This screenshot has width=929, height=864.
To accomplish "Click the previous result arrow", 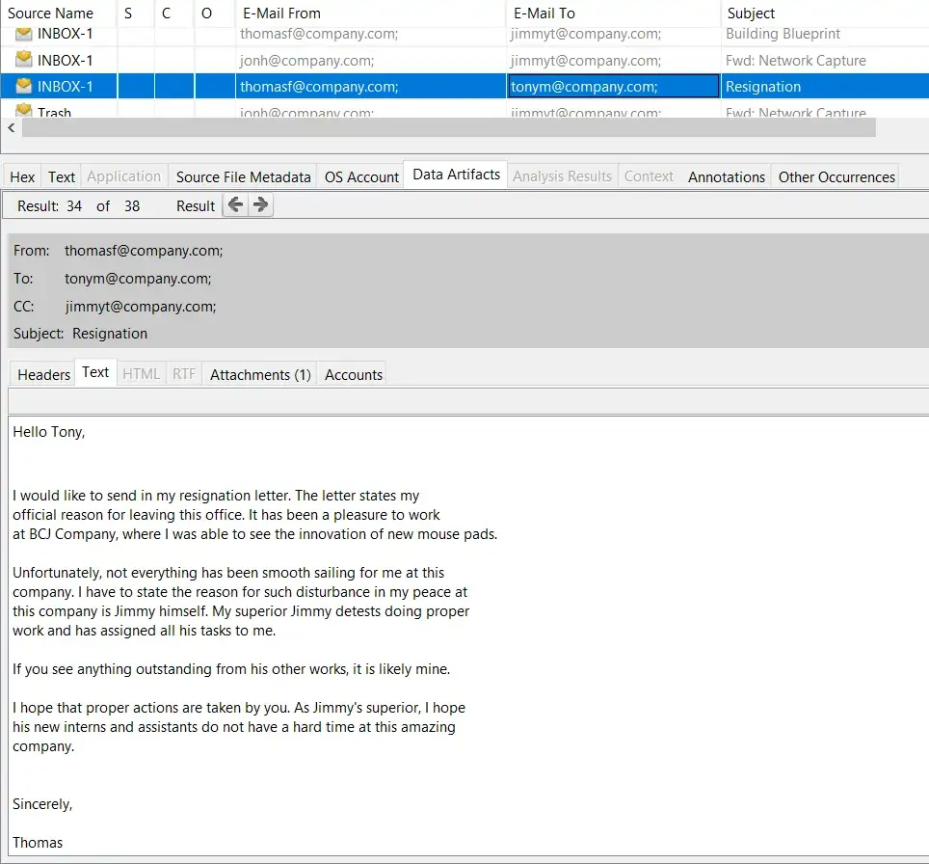I will (x=234, y=204).
